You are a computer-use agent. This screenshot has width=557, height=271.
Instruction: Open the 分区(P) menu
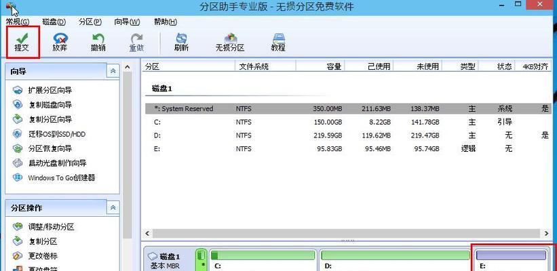click(x=91, y=22)
